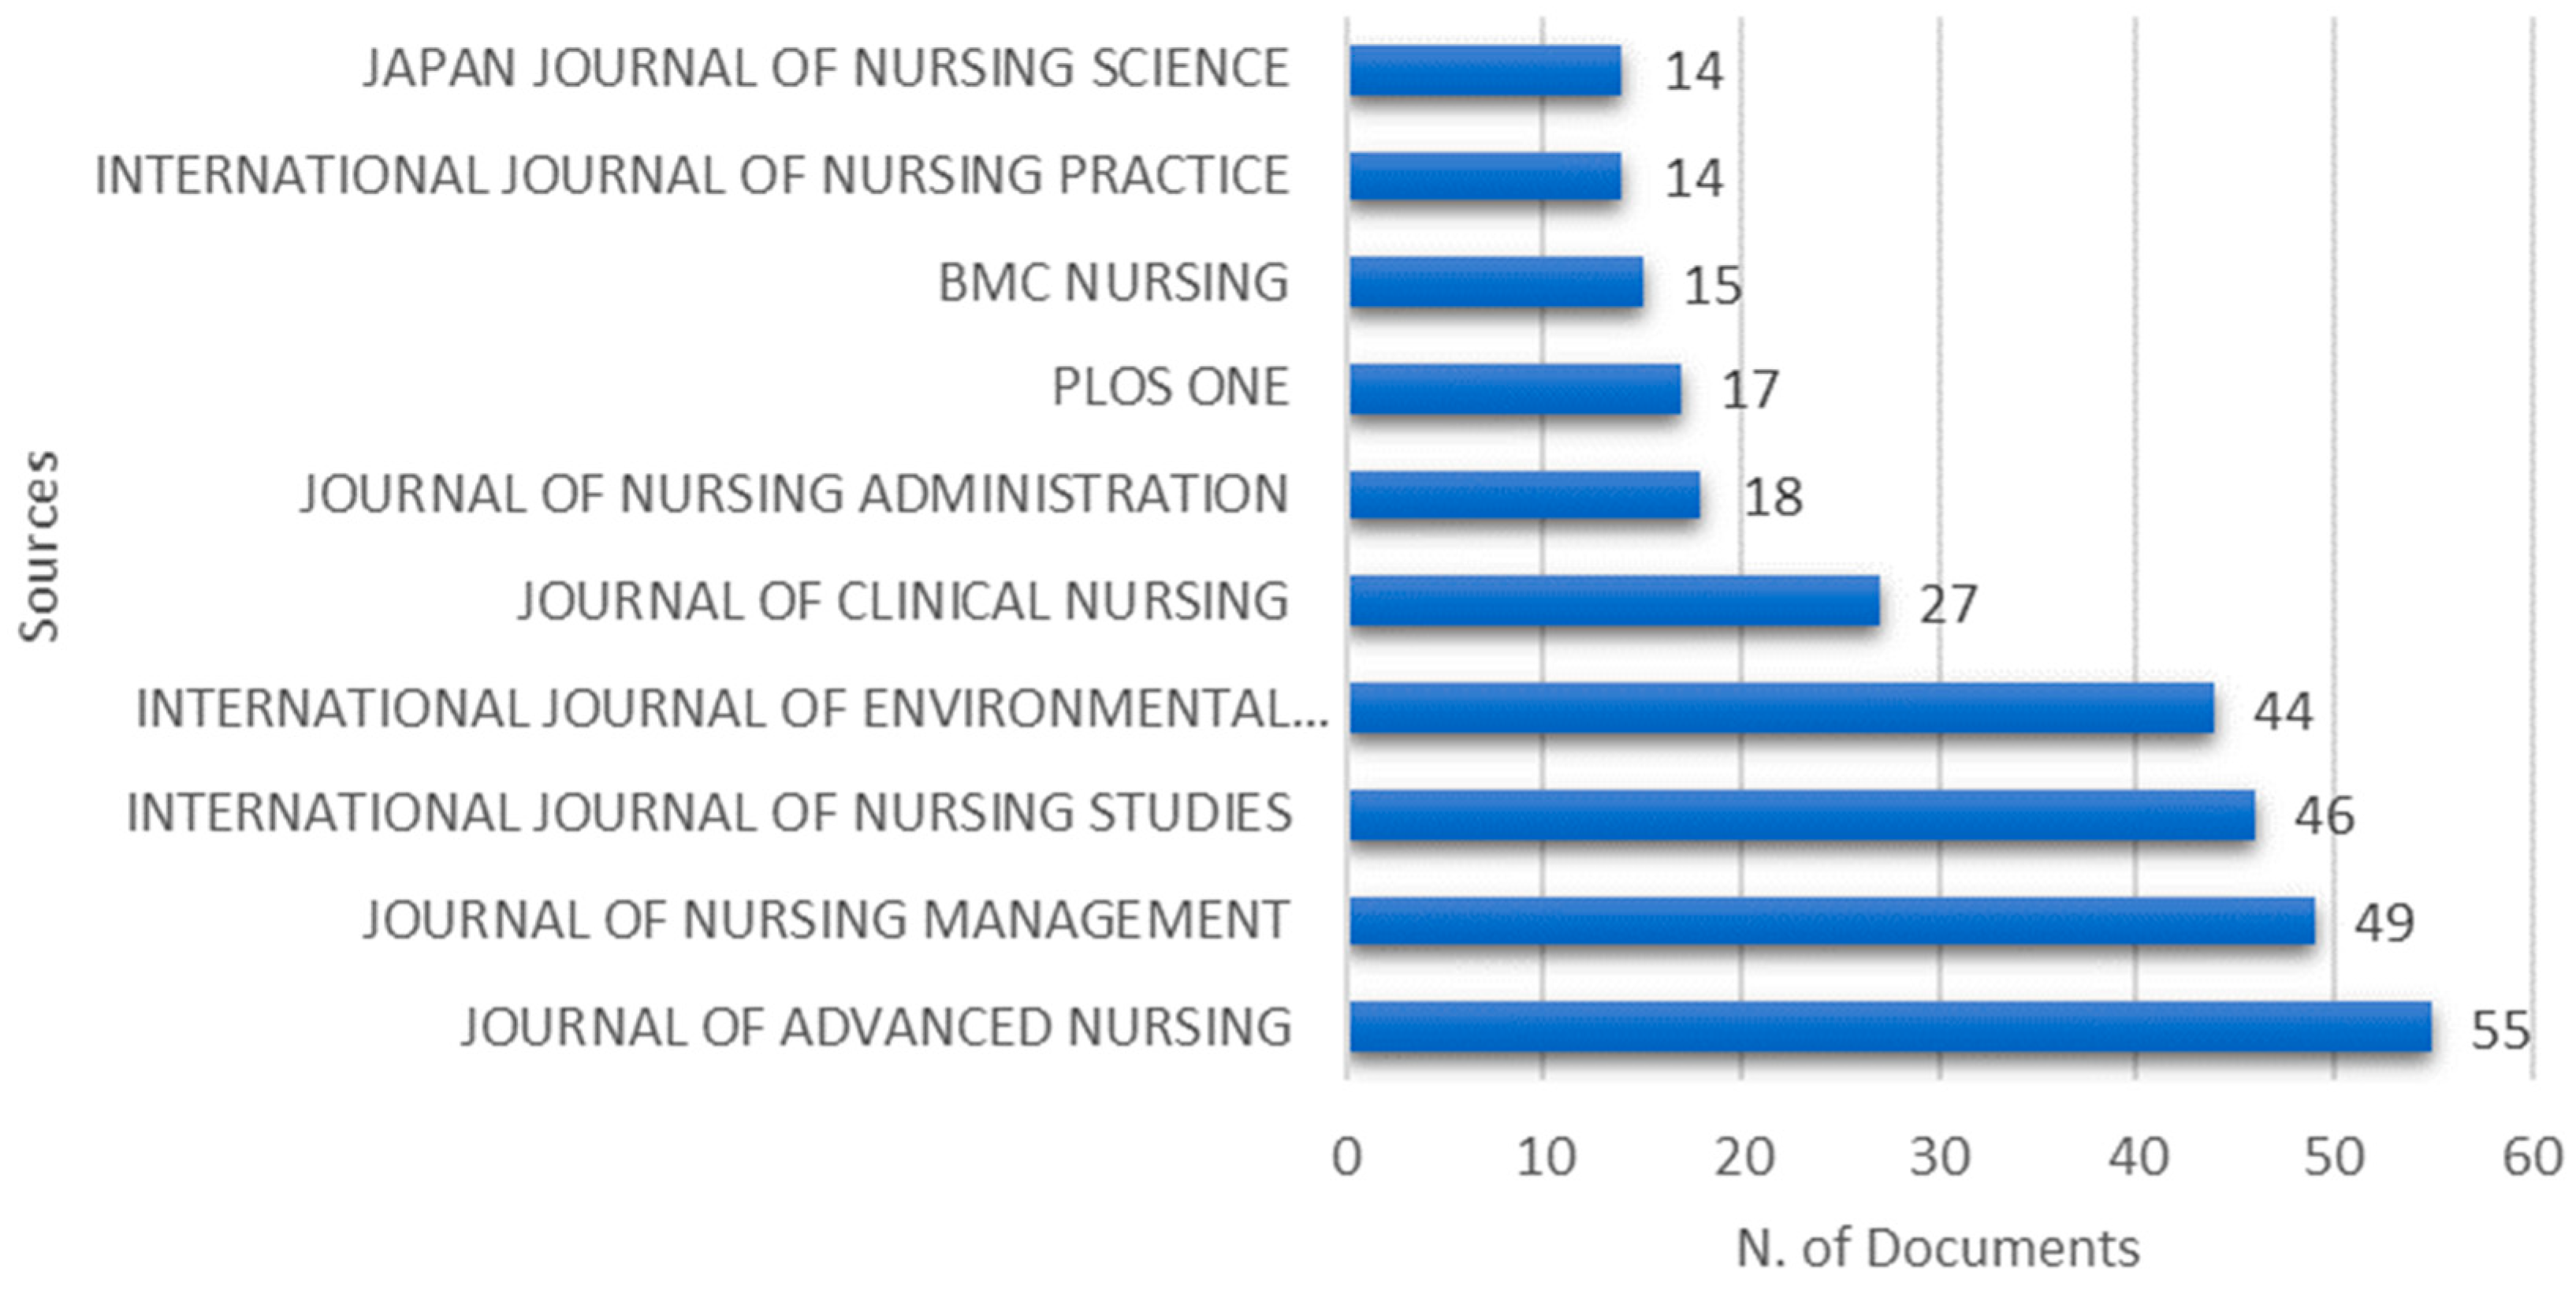Click the International Journal of Nursing Studies bar
Image resolution: width=2576 pixels, height=1291 pixels.
1802,815
